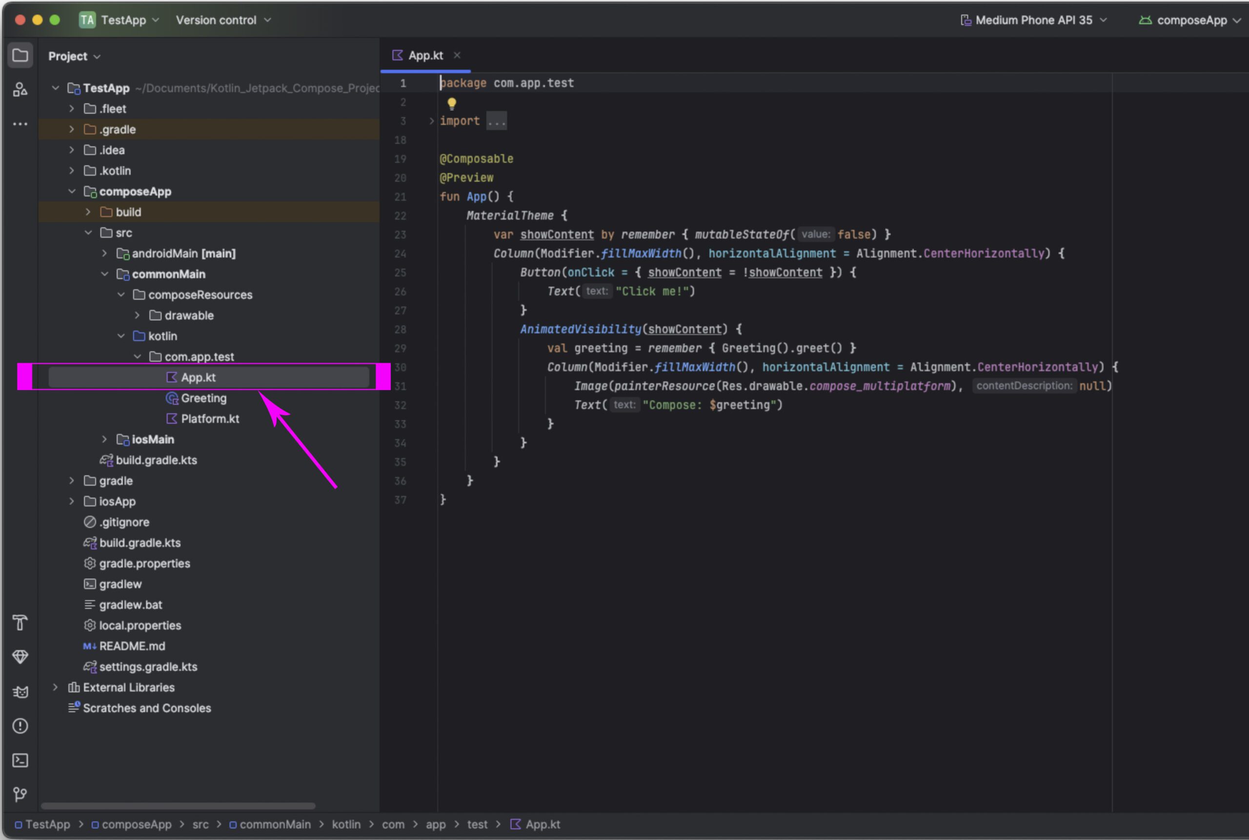Collapse the composeApp module

pos(71,191)
